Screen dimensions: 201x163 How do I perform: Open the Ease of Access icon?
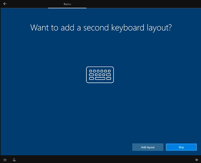click(x=5, y=160)
